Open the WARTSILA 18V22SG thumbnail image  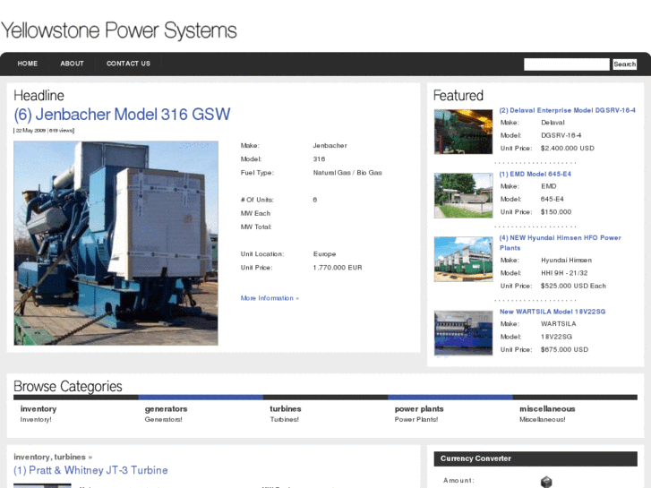pyautogui.click(x=463, y=332)
